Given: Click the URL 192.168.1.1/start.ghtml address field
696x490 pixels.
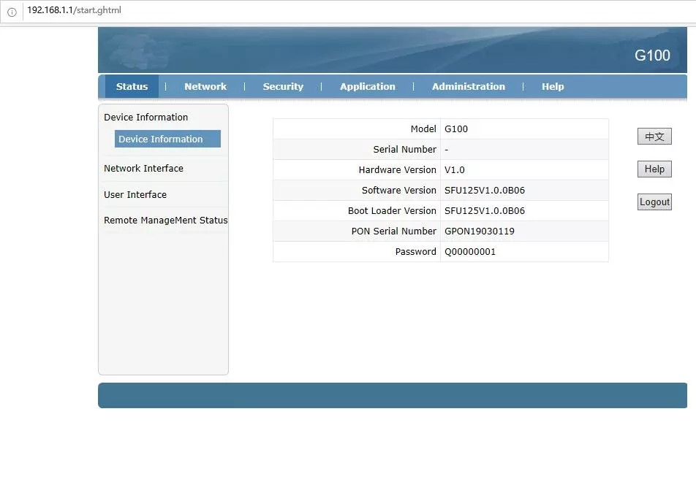Looking at the screenshot, I should (x=74, y=10).
